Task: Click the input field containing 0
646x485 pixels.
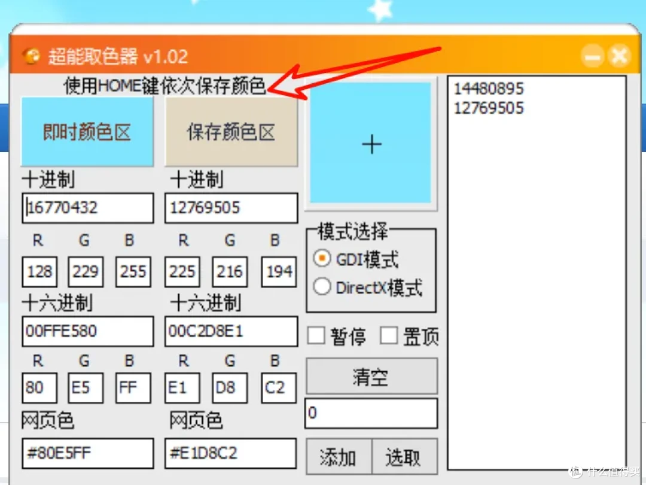Action: click(371, 413)
